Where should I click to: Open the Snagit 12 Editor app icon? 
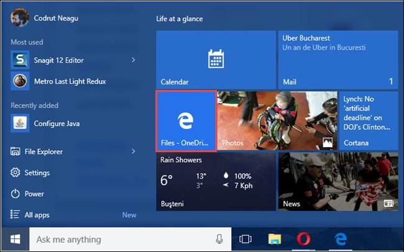(x=20, y=60)
